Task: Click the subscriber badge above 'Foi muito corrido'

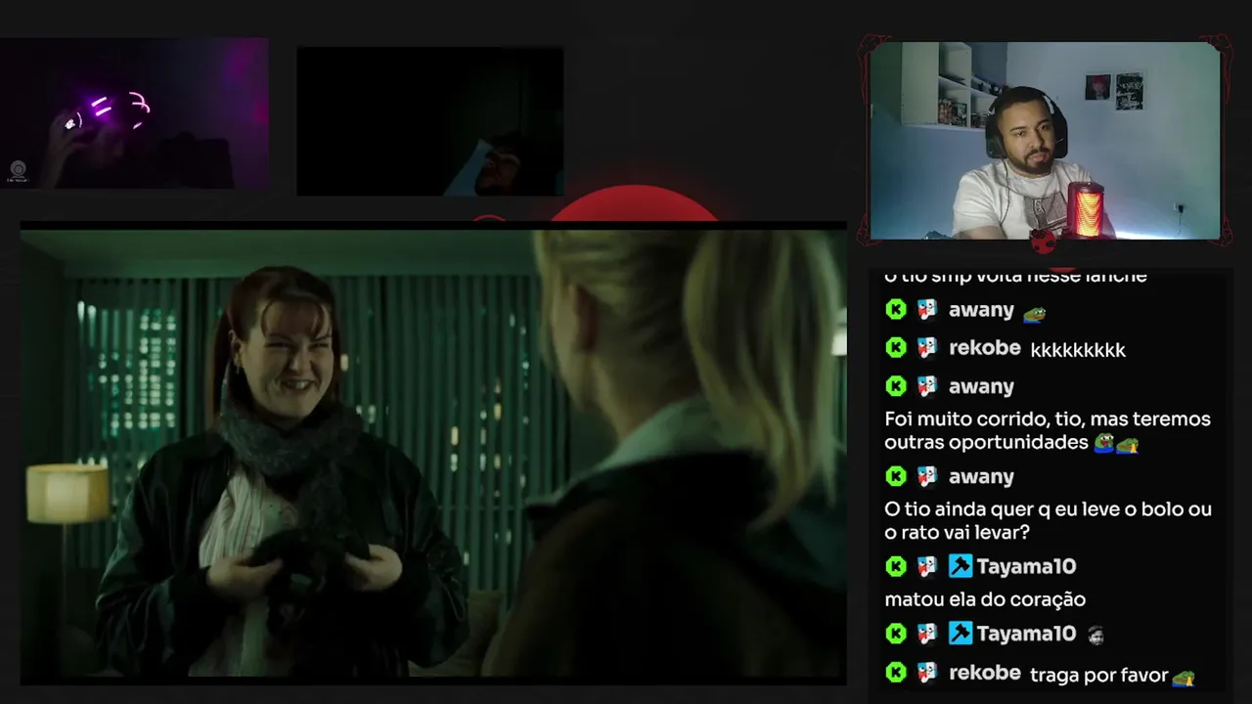Action: pyautogui.click(x=927, y=386)
